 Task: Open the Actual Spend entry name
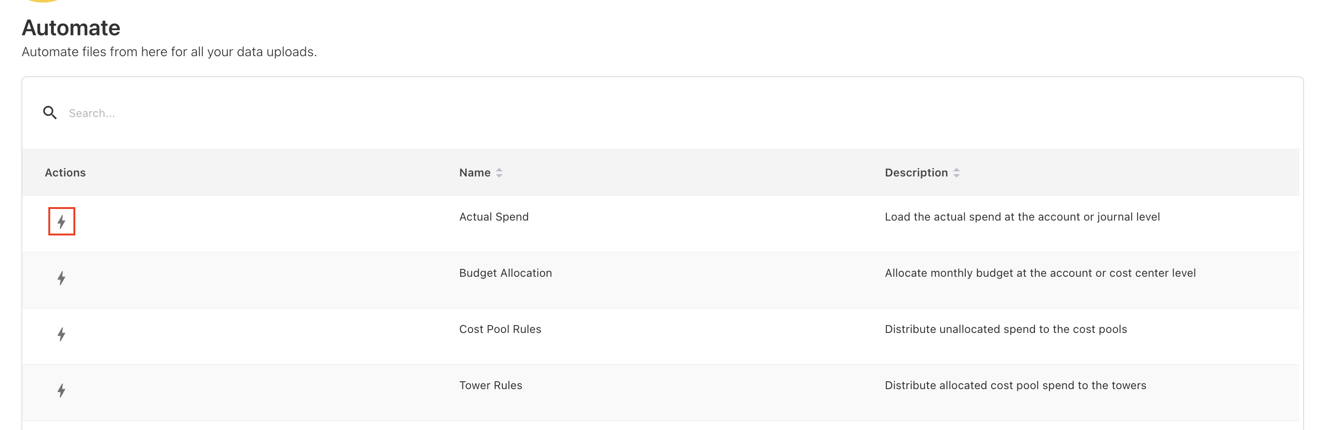coord(494,217)
